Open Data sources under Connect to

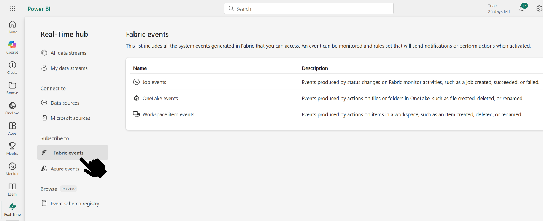tap(65, 103)
